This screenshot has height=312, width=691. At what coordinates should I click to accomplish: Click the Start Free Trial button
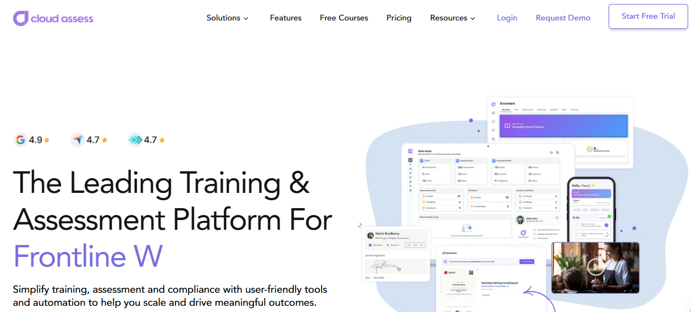coord(648,16)
